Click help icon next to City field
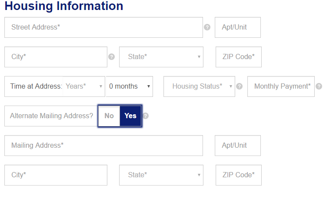The height and width of the screenshot is (199, 333). pos(111,57)
